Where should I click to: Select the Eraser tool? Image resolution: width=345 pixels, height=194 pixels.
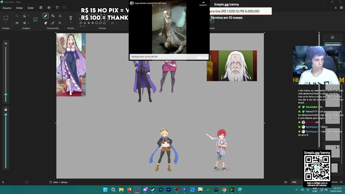pos(46,23)
